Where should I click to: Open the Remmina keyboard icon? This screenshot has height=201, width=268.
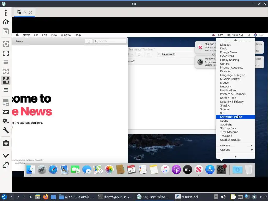[x=6, y=112]
